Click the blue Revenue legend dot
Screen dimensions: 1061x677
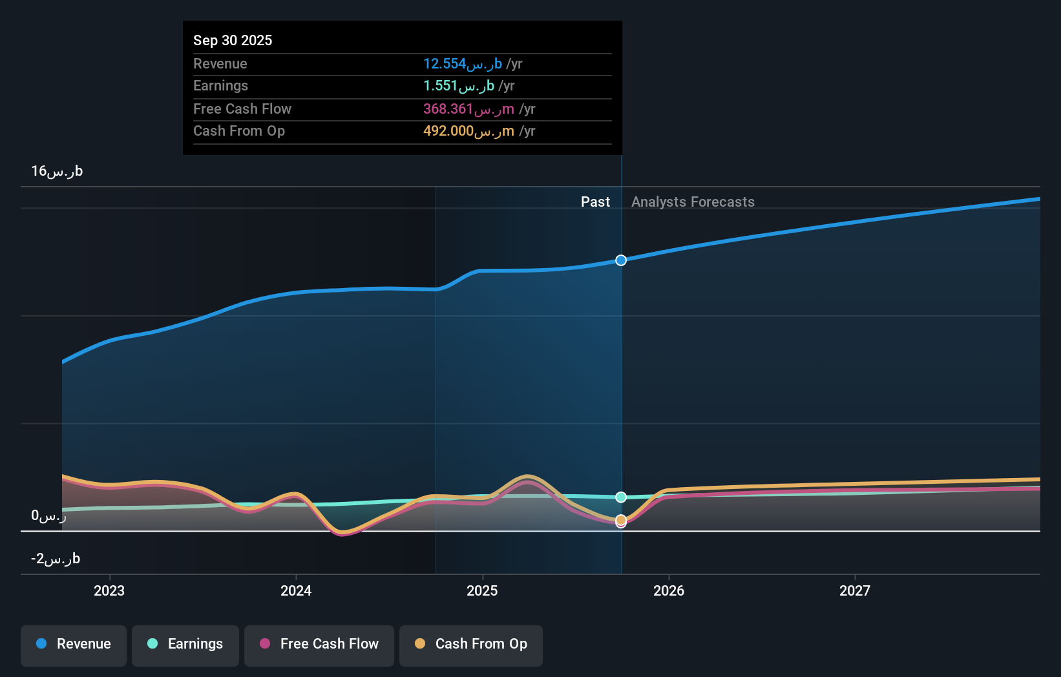[x=41, y=644]
